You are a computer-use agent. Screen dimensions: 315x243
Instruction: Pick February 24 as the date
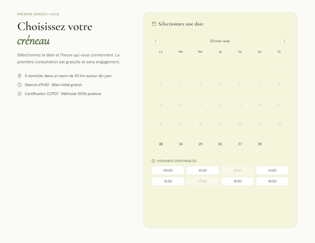[181, 144]
